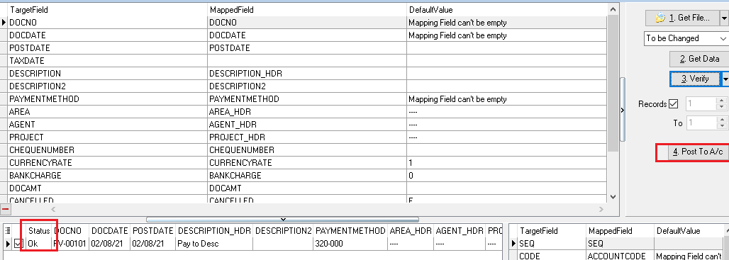Select the ACCOUNTCODE mapped field in detail grid

coord(621,256)
